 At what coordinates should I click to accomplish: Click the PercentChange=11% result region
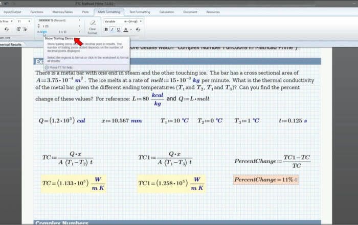coord(265,180)
